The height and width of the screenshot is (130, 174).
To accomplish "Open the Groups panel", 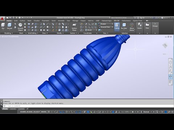I will (x=155, y=25).
